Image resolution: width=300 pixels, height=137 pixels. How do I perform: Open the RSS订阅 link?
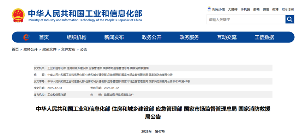288,10
